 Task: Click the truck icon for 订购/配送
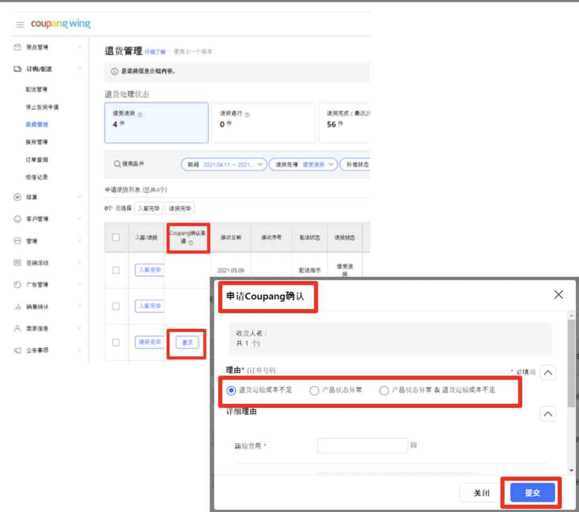17,69
